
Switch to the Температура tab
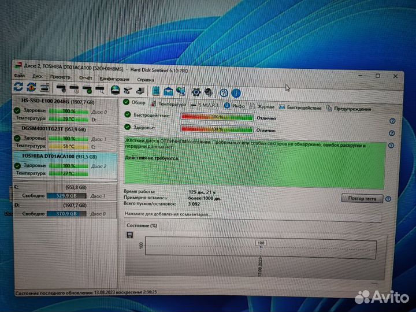click(x=169, y=104)
